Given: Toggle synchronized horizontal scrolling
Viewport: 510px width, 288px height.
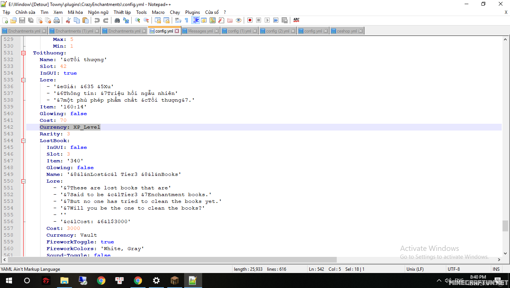Looking at the screenshot, I should coord(166,20).
